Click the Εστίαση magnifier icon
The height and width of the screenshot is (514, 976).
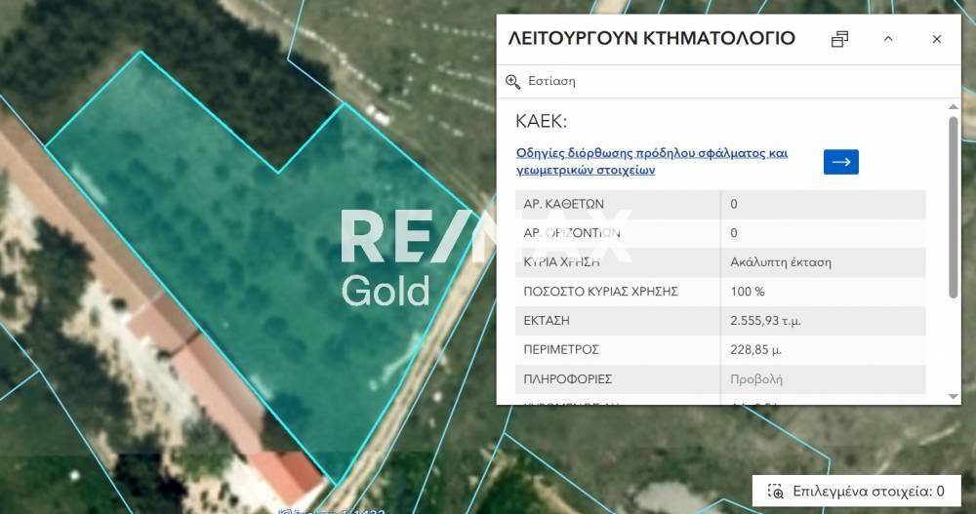513,81
